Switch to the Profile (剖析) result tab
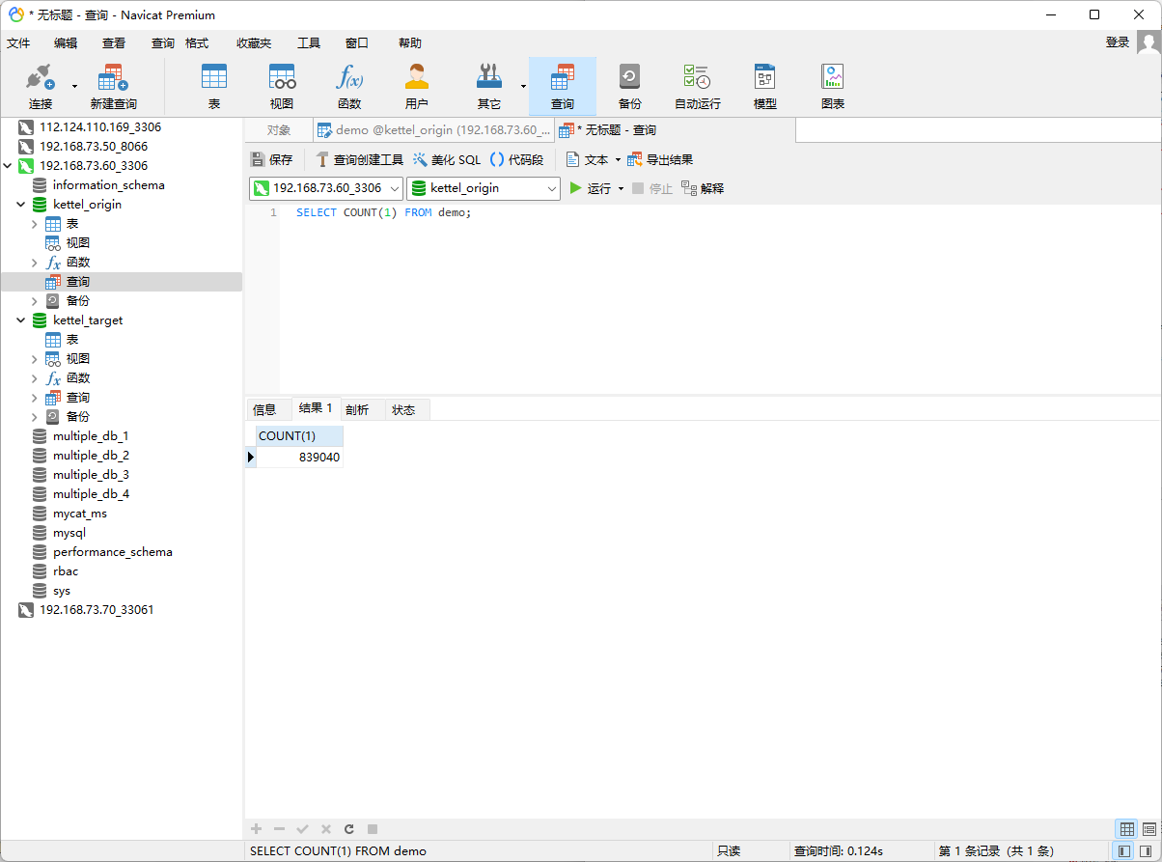This screenshot has height=862, width=1162. point(357,409)
